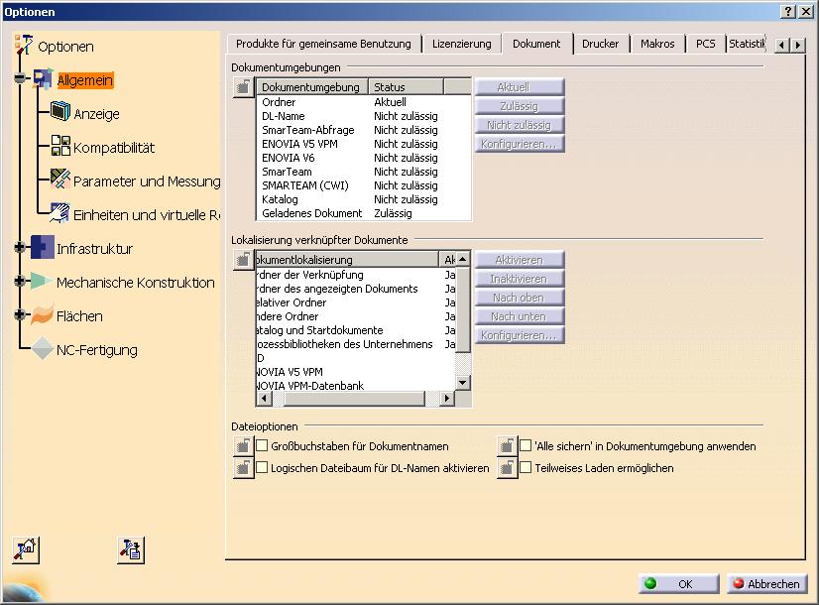Open the Produkte für gemeinsame Benutzung tab

coord(324,44)
